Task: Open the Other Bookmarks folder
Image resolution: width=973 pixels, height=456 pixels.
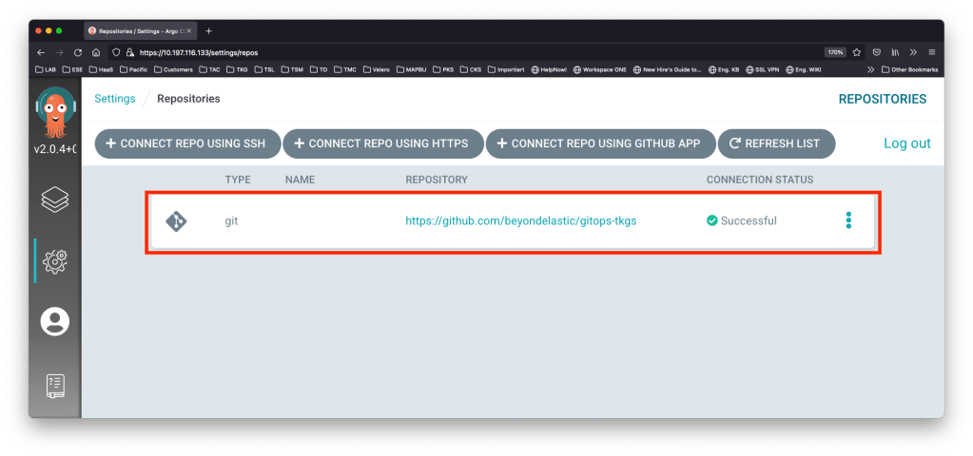Action: tap(909, 69)
